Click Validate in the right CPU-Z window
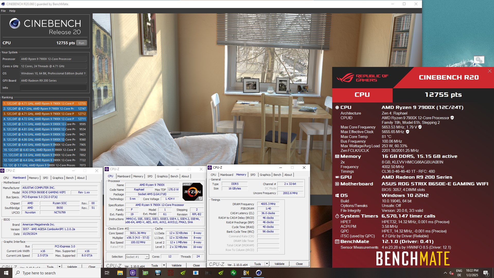 click(279, 264)
